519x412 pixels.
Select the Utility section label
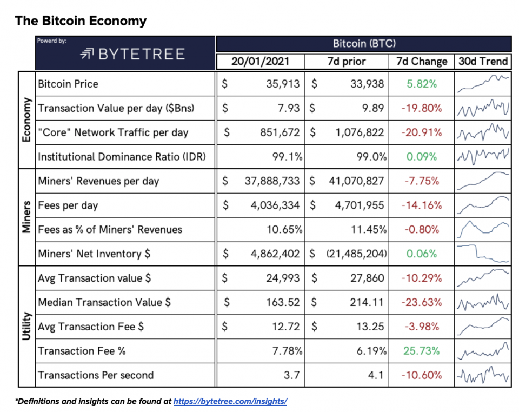(25, 326)
